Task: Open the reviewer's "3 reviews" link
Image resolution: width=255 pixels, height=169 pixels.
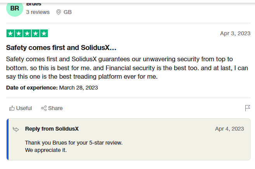Action: (x=38, y=12)
